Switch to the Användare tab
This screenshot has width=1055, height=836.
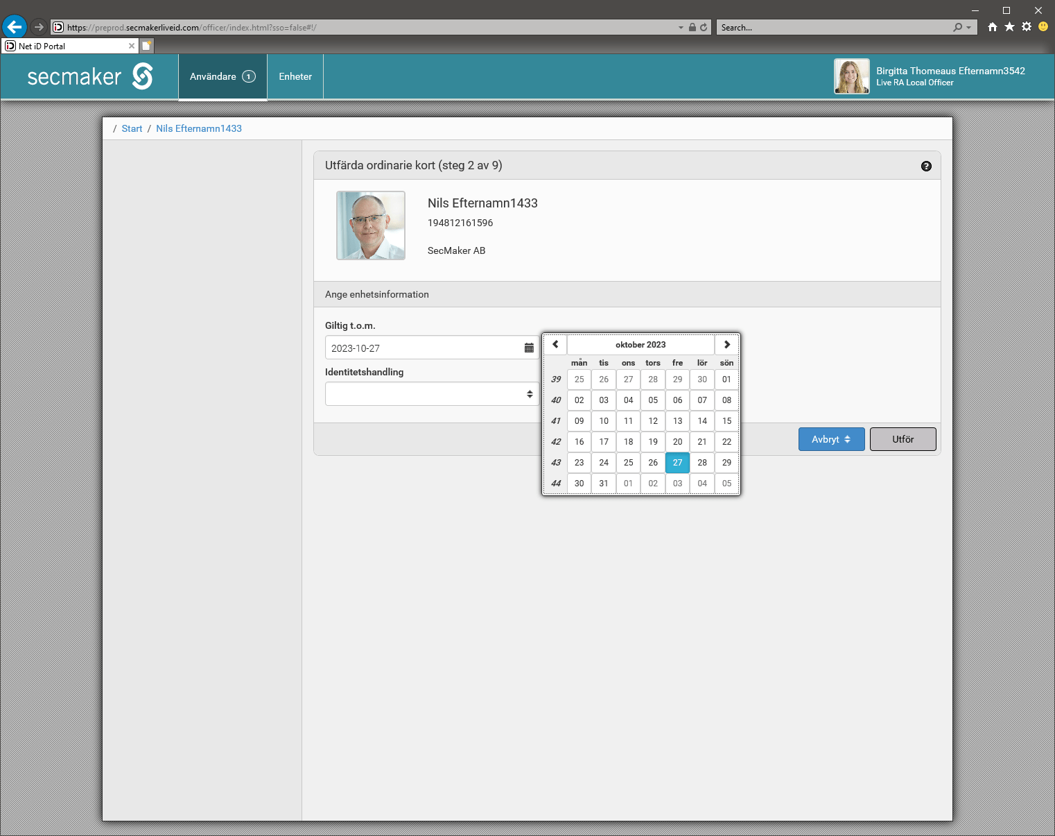pyautogui.click(x=222, y=76)
